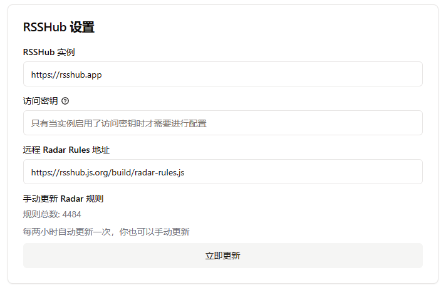Focus the access key input field
441x285 pixels.
(x=223, y=123)
